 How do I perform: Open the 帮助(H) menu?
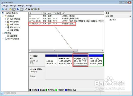[29, 6]
